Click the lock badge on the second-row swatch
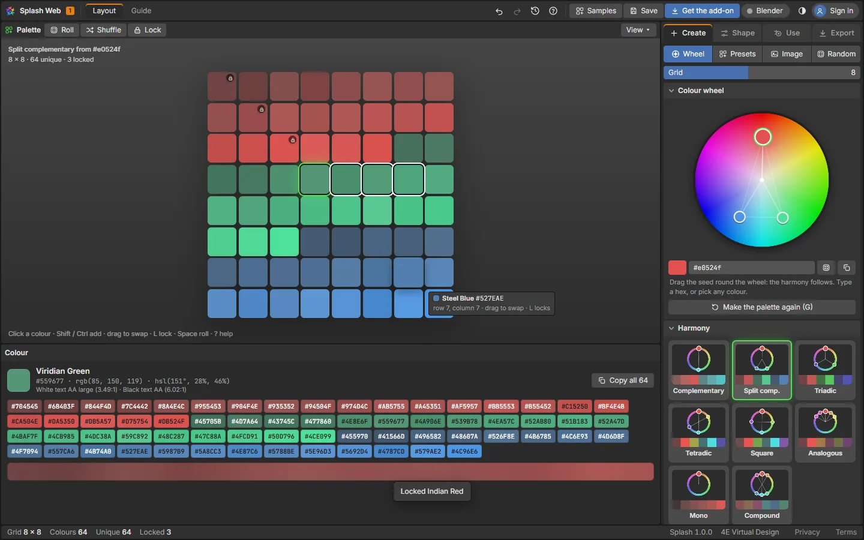Viewport: 864px width, 540px height. point(261,109)
